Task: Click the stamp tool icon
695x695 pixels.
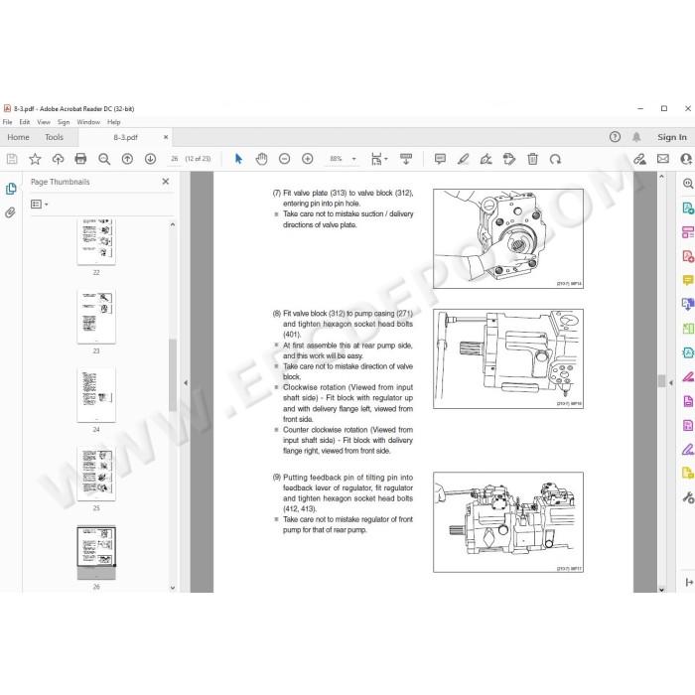Action: [x=509, y=159]
